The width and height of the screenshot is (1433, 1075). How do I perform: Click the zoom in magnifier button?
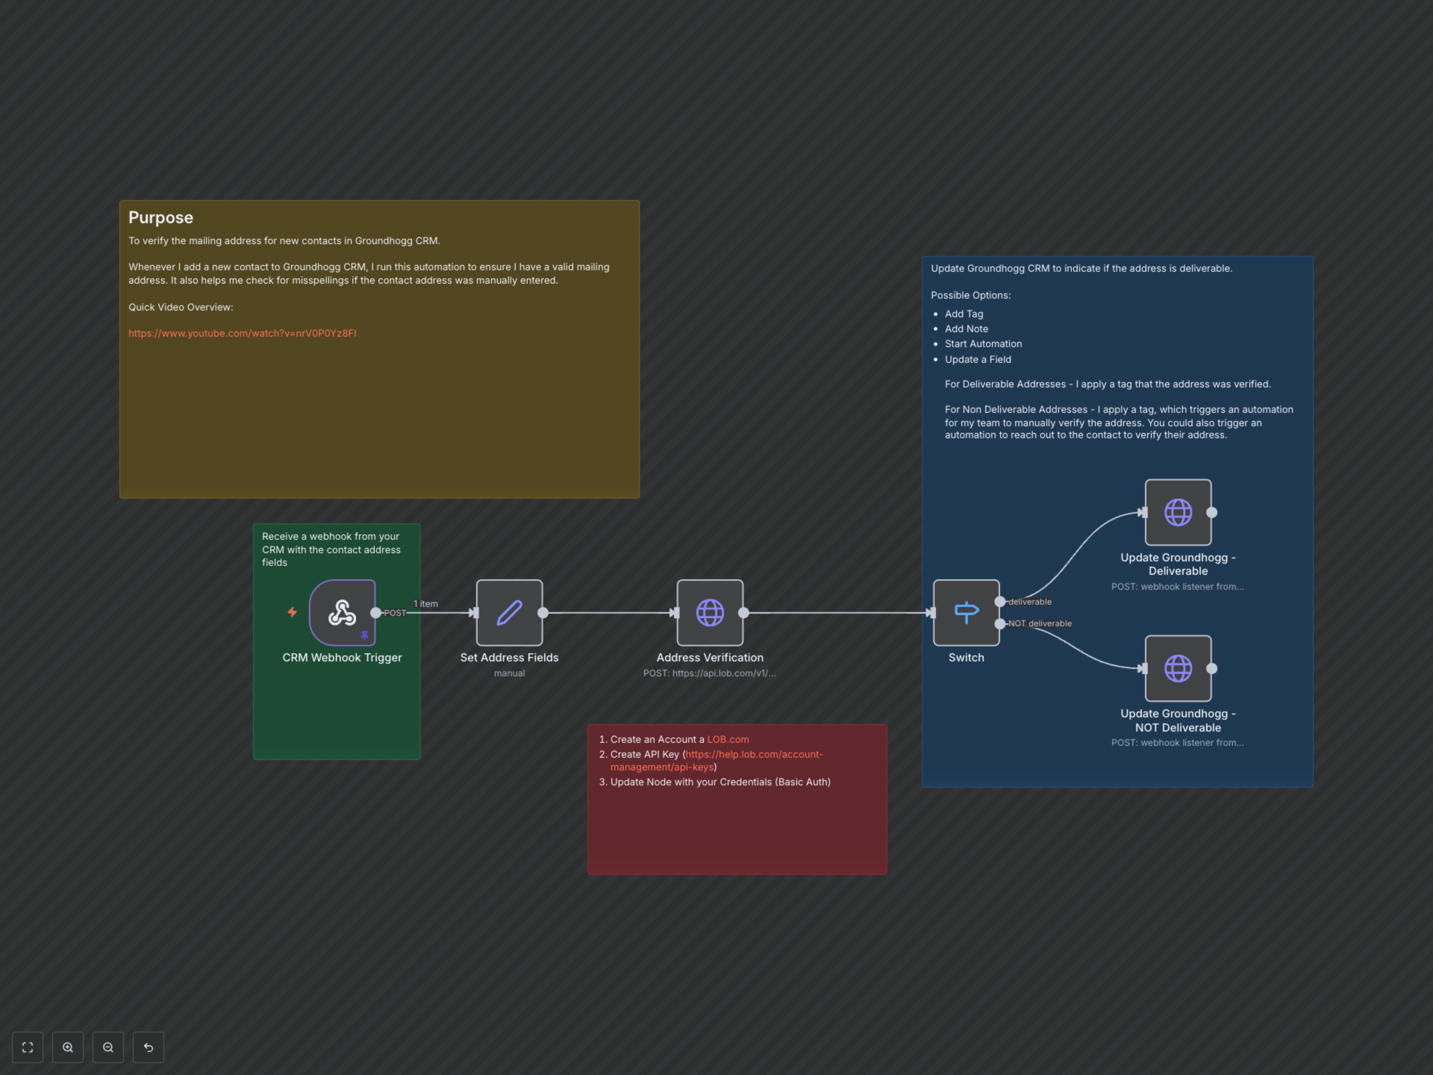[x=68, y=1047]
